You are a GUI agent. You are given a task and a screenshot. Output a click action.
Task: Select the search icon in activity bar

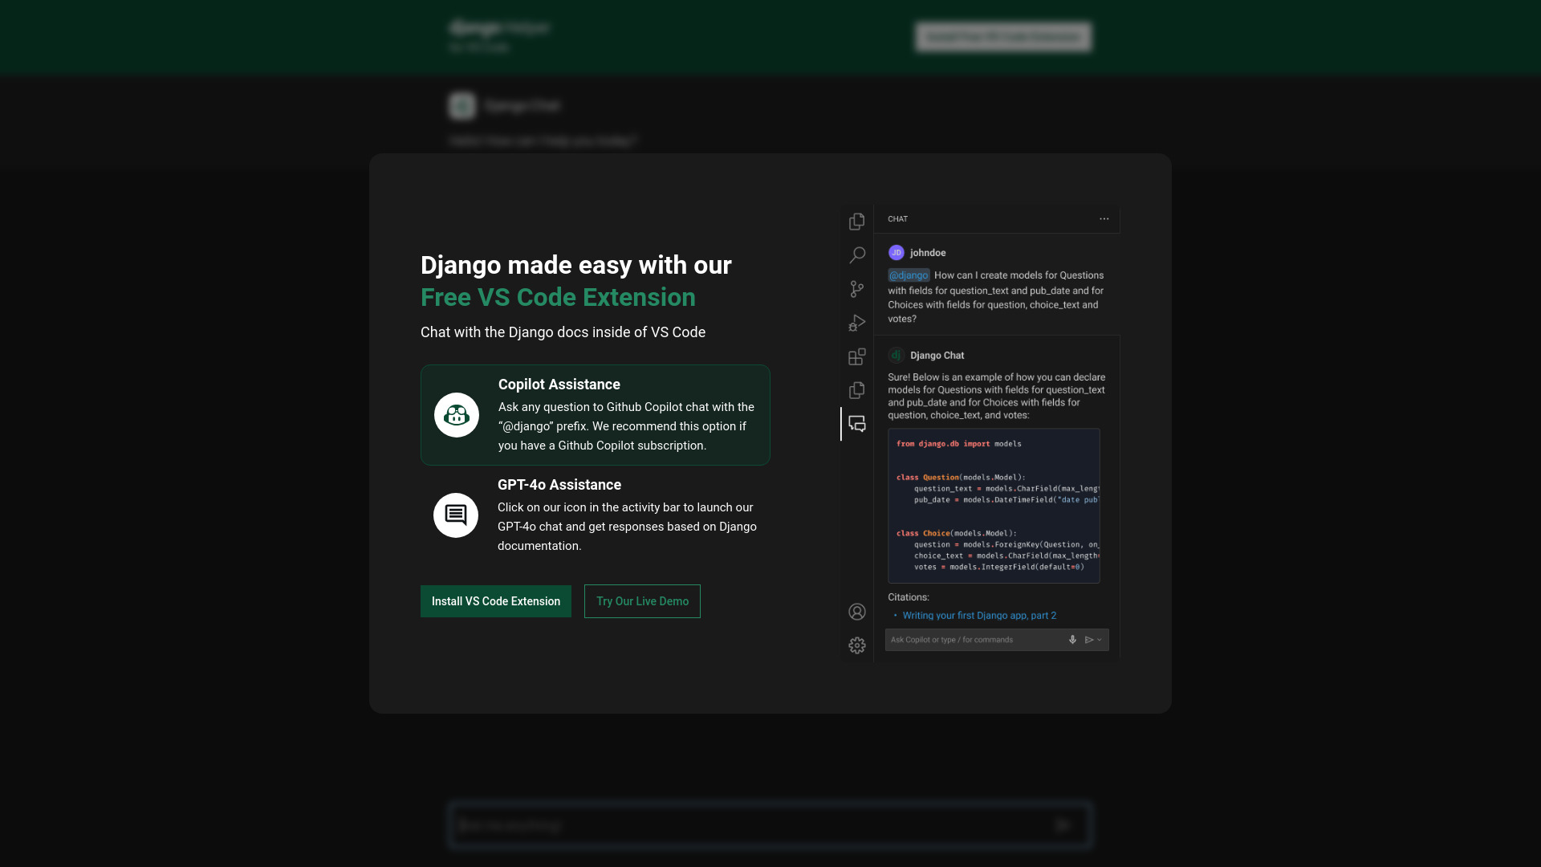point(857,254)
